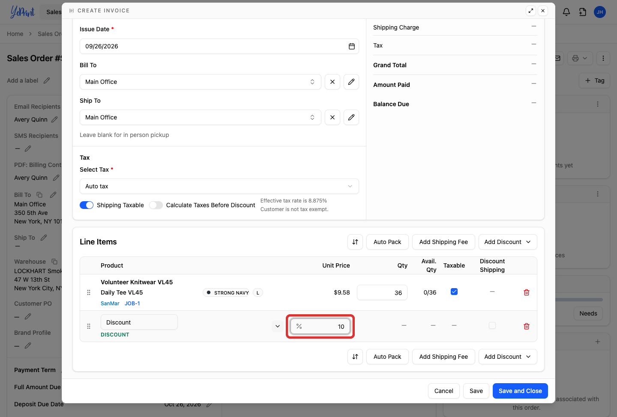
Task: Open the Sales nav tab
Action: pyautogui.click(x=54, y=12)
